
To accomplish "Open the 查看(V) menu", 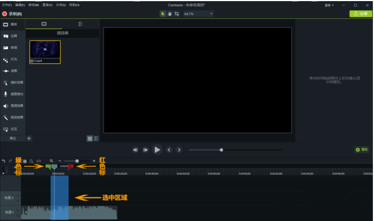I will 47,5.
